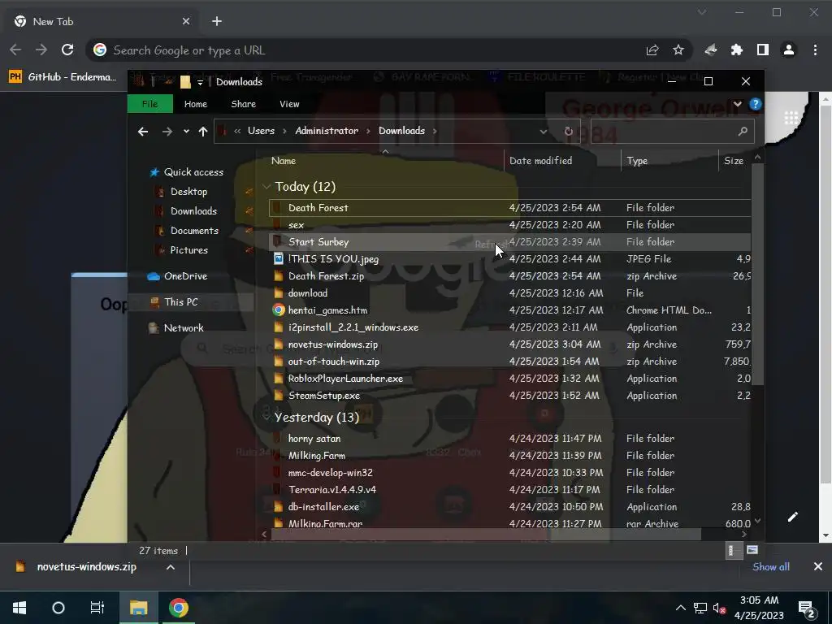Click the Chrome page vertical scrollbar
Image resolution: width=832 pixels, height=624 pixels.
point(825,294)
